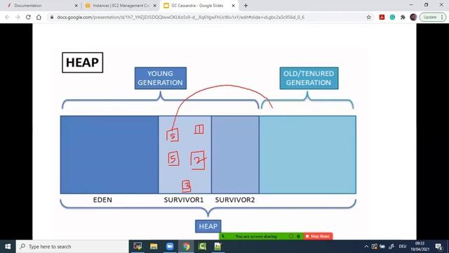
Task: Close the Documentation tab
Action: (76, 6)
